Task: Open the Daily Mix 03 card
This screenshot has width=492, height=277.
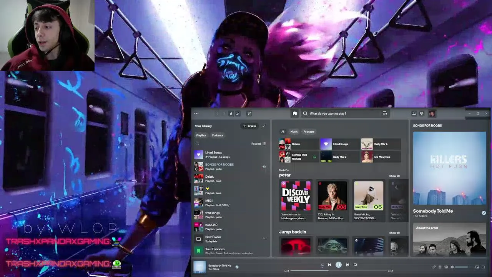Action: (332, 200)
